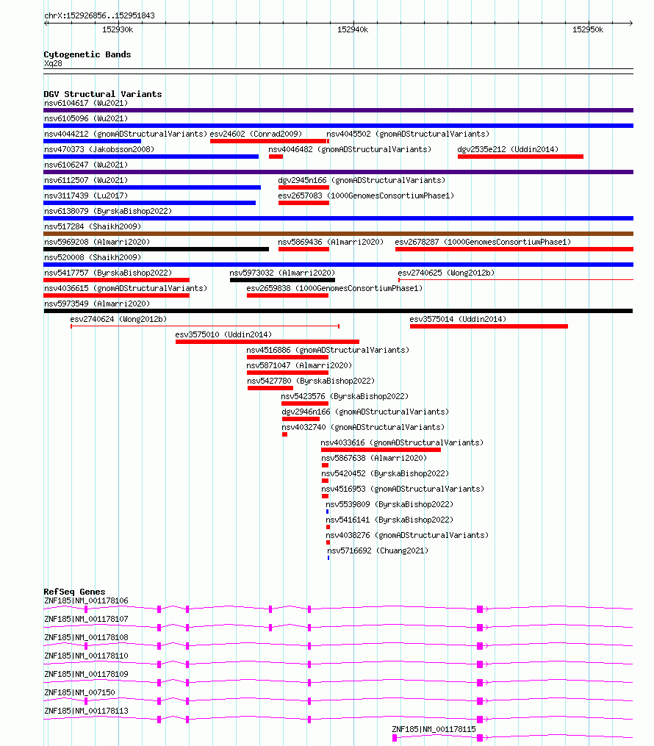Click the Cytogenetic Bands track title
The image size is (654, 746).
[87, 54]
